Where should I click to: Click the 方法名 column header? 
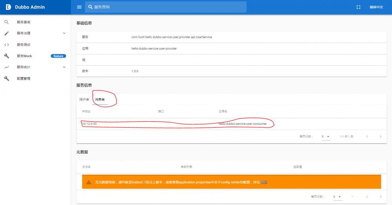tap(86, 167)
